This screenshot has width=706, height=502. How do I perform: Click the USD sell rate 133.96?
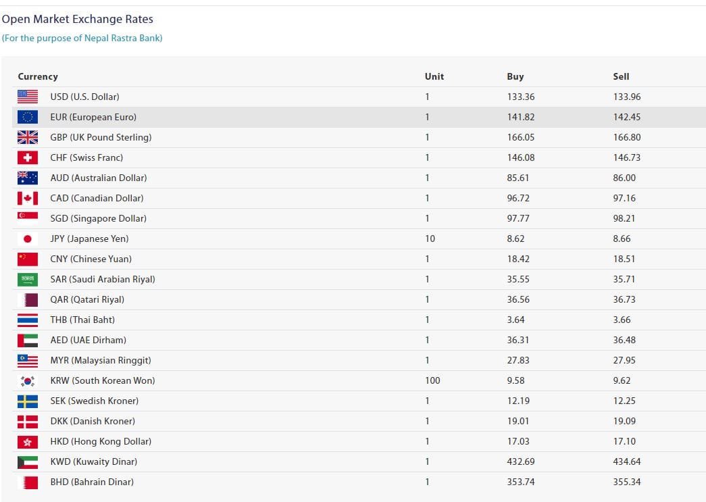[626, 97]
